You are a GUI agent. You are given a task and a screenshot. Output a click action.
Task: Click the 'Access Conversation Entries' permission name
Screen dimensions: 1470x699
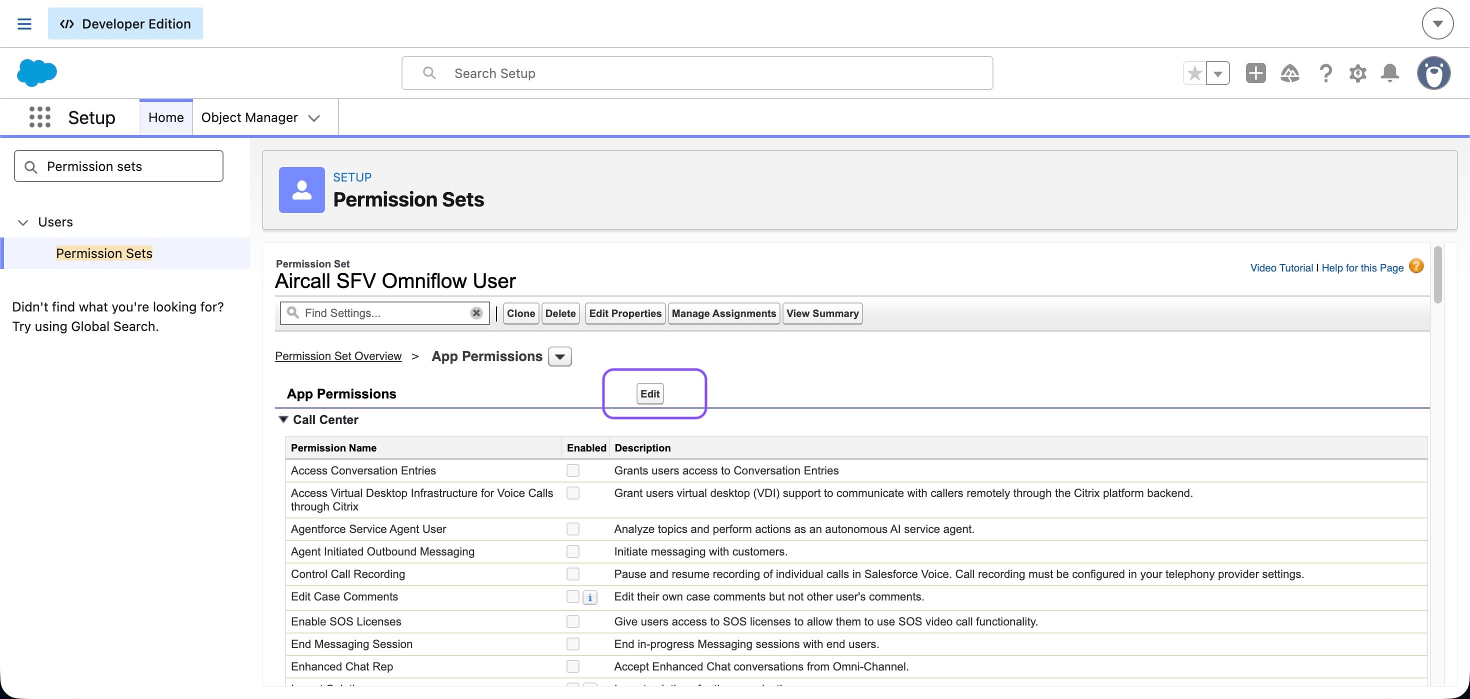tap(363, 470)
